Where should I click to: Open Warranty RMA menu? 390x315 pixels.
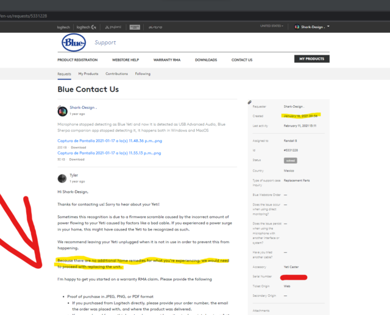click(x=166, y=60)
